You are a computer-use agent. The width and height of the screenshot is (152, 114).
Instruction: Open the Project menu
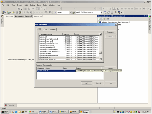pos(20,5)
